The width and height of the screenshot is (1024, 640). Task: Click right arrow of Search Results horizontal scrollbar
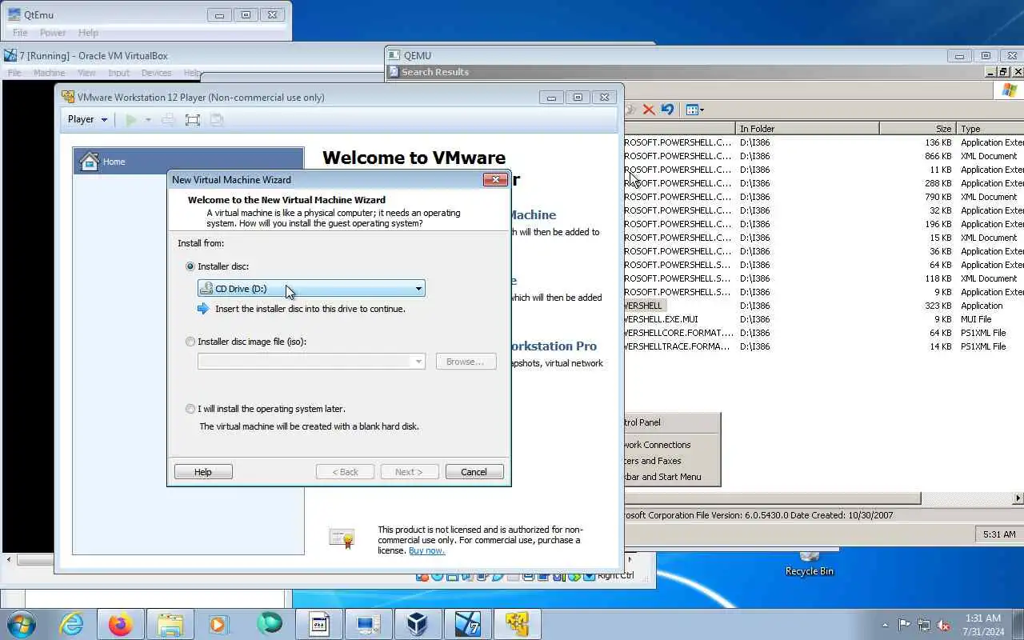1018,498
